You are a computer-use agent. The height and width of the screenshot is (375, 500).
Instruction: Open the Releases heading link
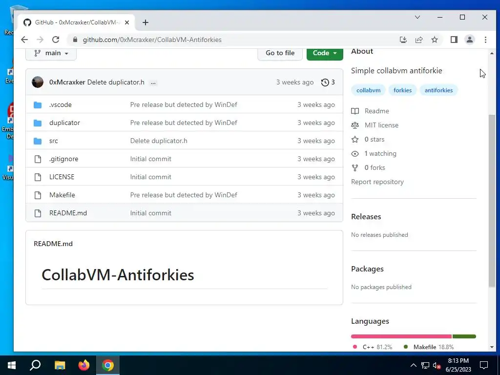(x=366, y=216)
